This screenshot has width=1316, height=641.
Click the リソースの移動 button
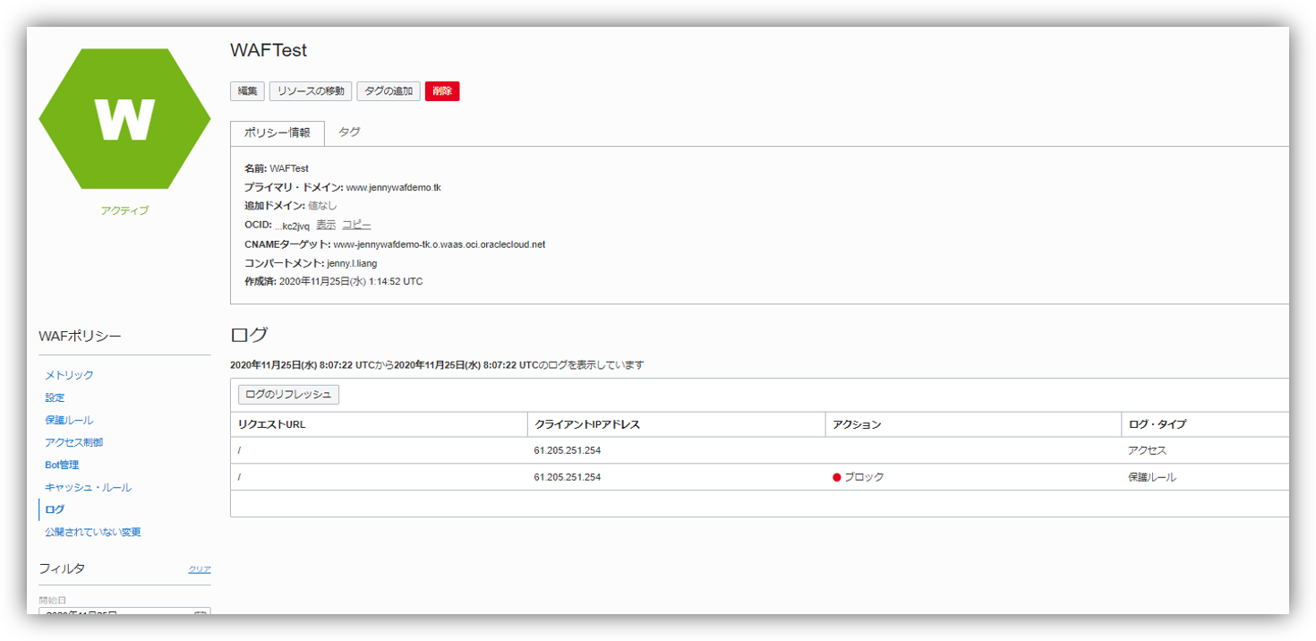click(311, 91)
